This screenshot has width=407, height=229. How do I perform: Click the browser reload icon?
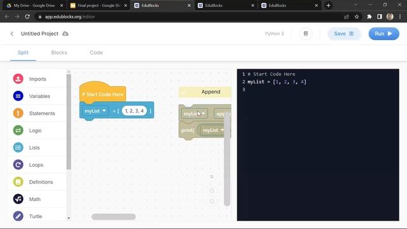[27, 17]
